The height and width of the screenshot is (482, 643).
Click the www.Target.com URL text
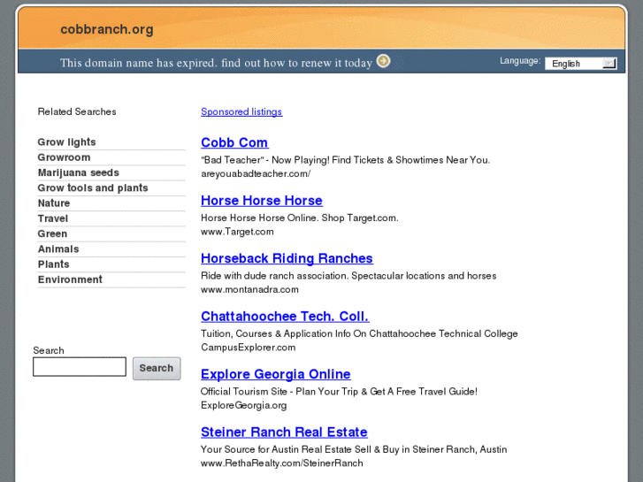(237, 232)
